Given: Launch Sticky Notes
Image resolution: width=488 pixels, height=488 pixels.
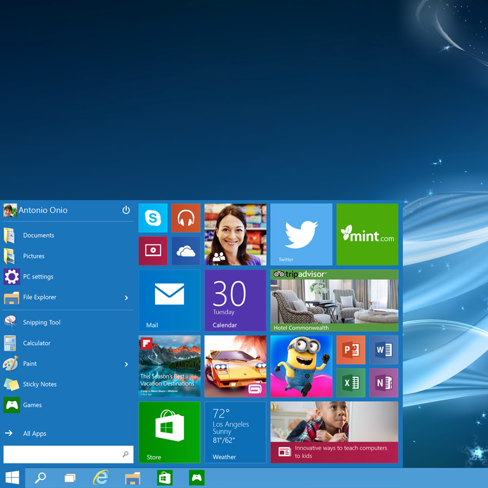Looking at the screenshot, I should point(41,384).
